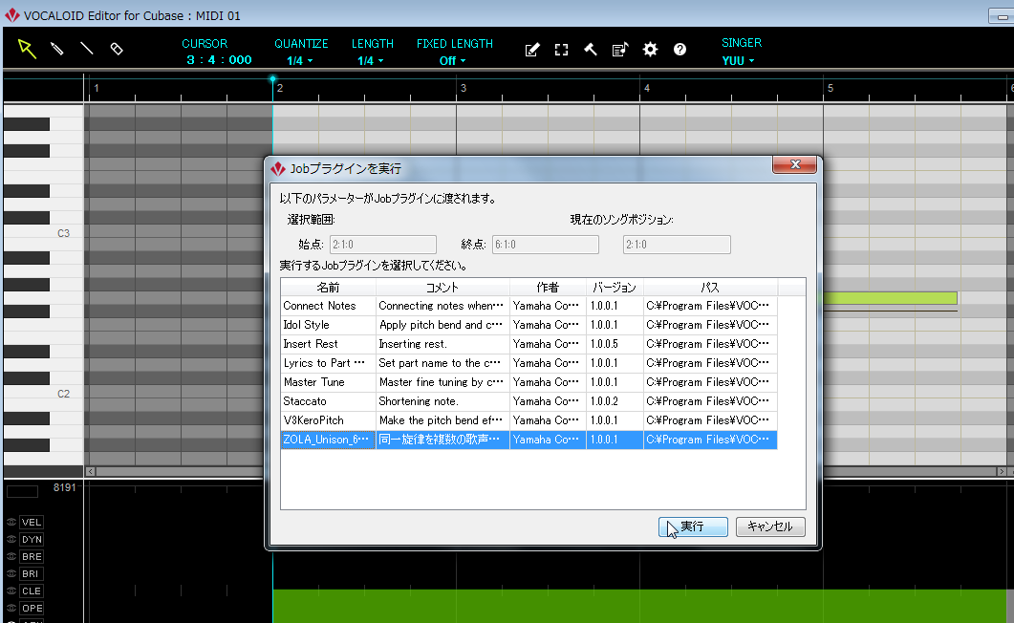Viewport: 1014px width, 623px height.
Task: Click the music note list icon
Action: (x=620, y=50)
